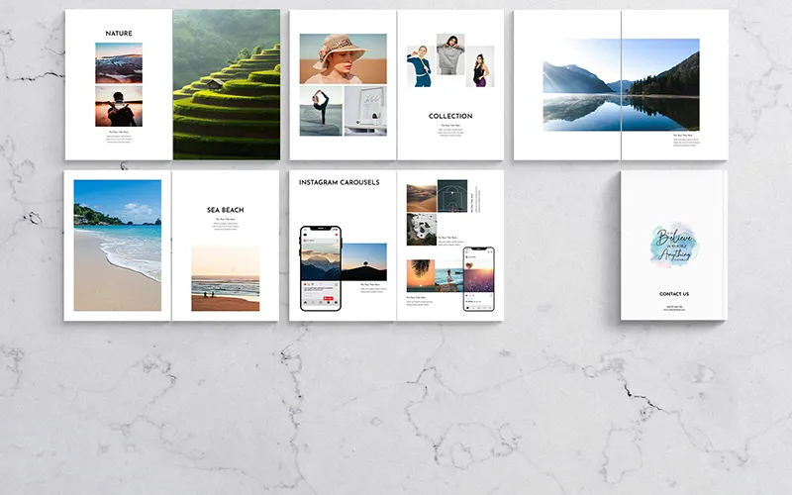Click the Believe watercolor logo

click(674, 245)
